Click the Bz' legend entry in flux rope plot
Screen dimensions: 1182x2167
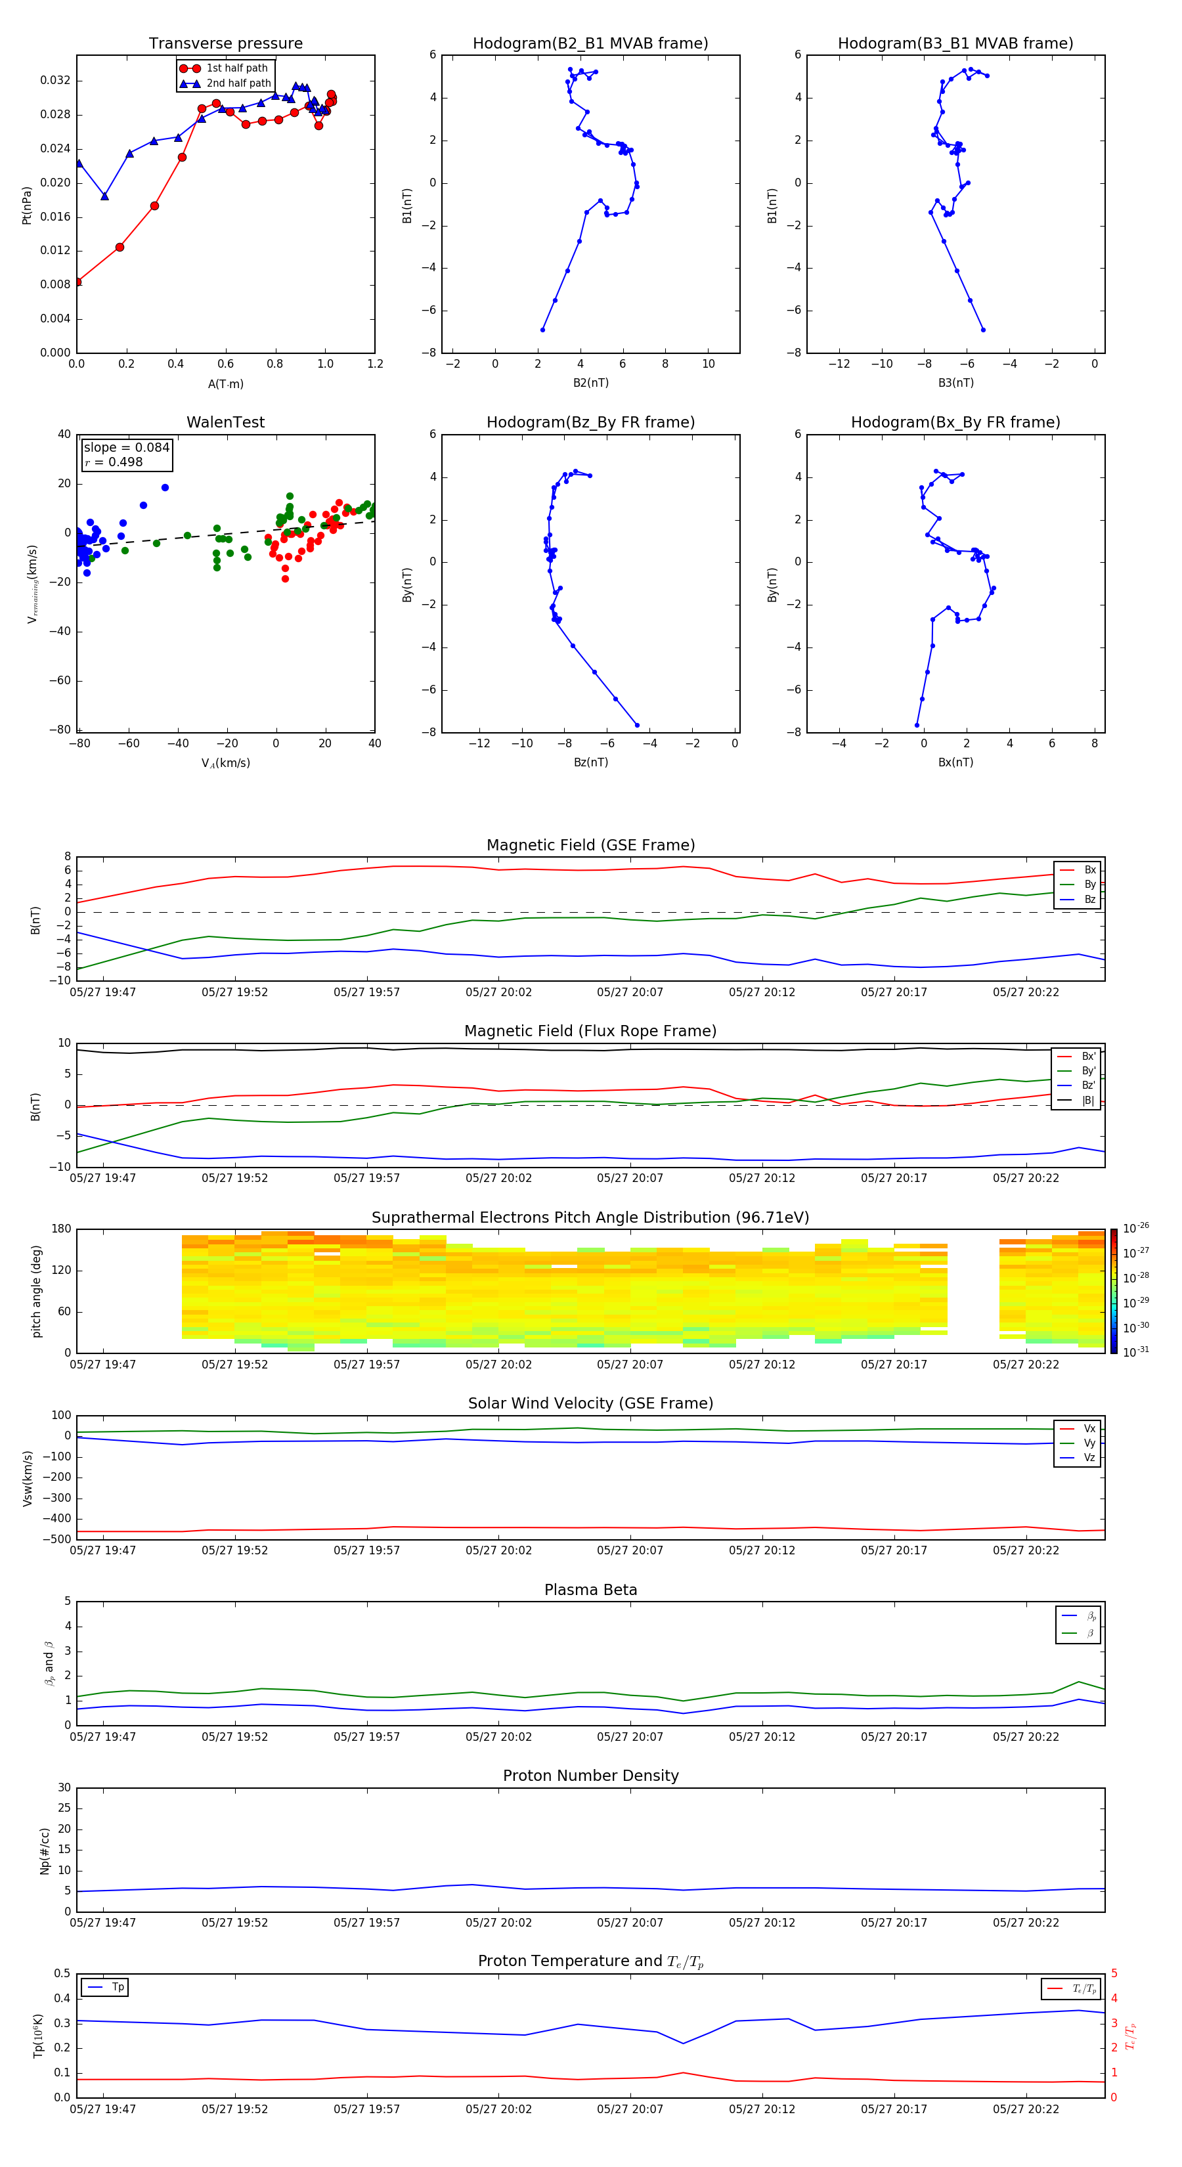[x=1077, y=1085]
